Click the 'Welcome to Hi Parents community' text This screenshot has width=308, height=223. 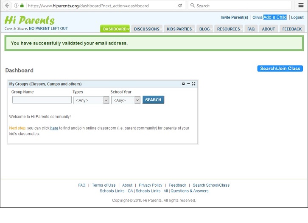coord(40,117)
